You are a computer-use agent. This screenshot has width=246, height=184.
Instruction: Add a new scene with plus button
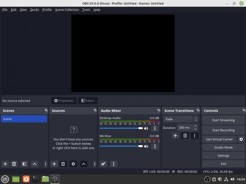click(5, 164)
